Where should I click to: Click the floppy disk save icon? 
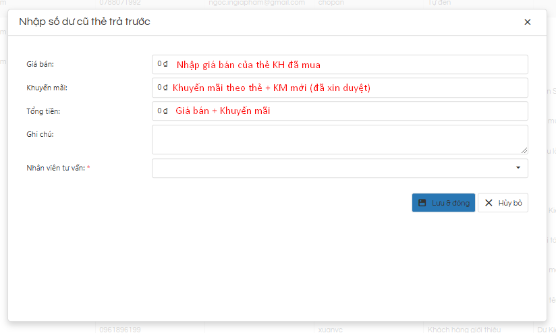coord(422,203)
